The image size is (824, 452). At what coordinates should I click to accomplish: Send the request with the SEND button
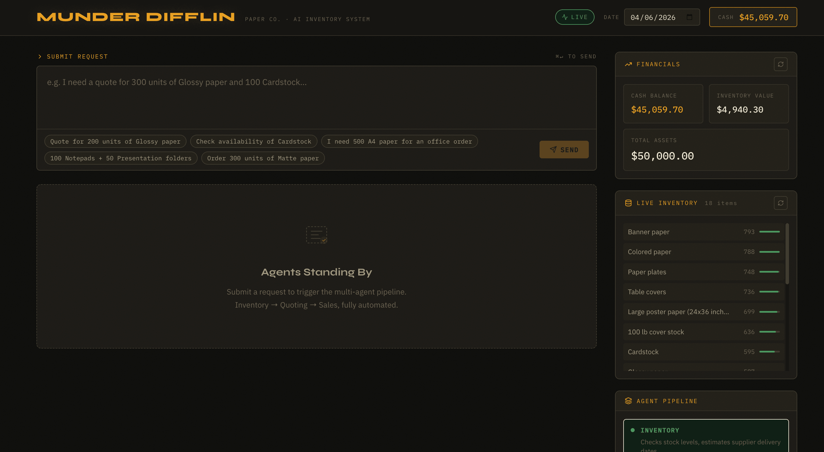pyautogui.click(x=564, y=150)
